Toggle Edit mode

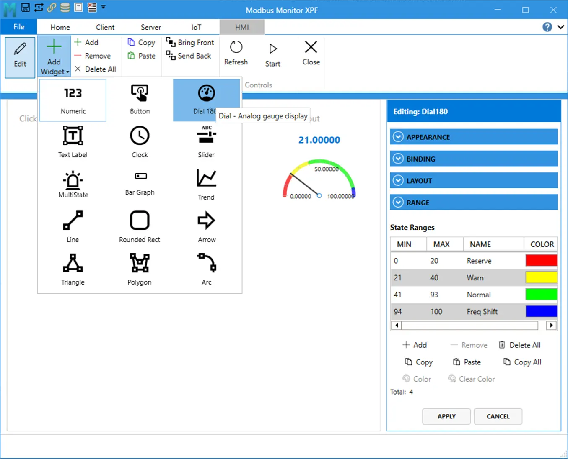point(19,57)
